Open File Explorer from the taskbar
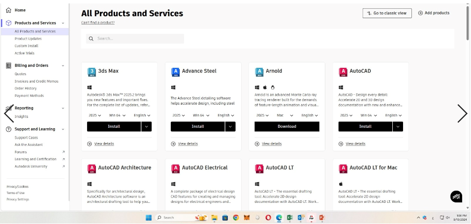The width and height of the screenshot is (471, 224). [x=214, y=218]
